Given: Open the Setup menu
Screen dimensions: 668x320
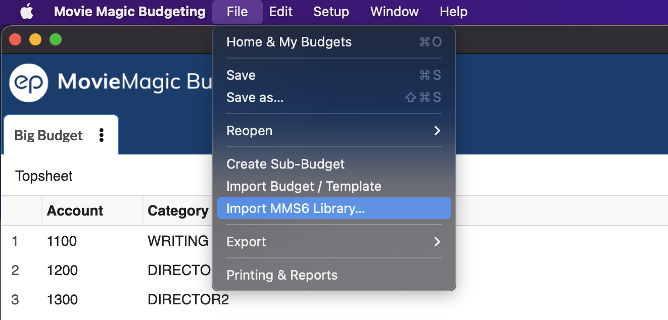Looking at the screenshot, I should point(331,12).
